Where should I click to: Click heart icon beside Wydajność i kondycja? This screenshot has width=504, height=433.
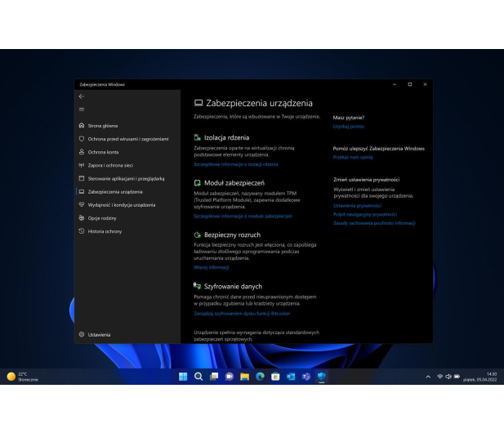pyautogui.click(x=82, y=204)
